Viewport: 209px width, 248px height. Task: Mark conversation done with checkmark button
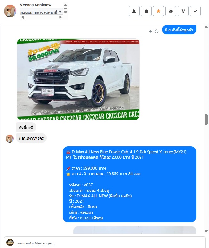pos(195,11)
